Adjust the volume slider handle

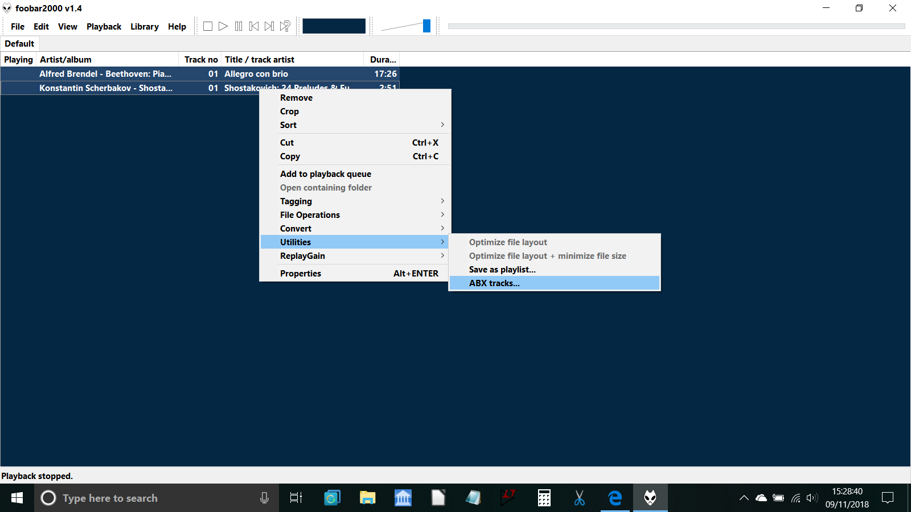tap(426, 26)
